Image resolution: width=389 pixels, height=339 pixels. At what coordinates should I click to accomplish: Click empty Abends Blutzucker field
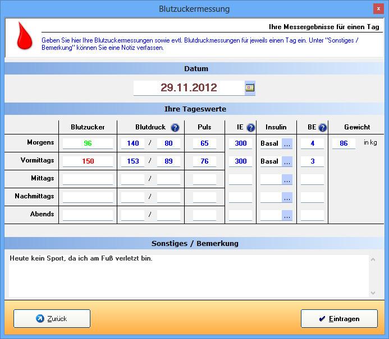coord(88,215)
